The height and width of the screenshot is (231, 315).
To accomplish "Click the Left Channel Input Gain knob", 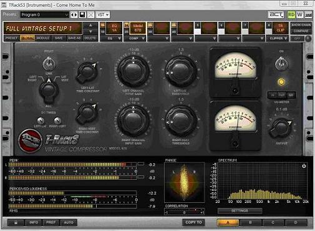I will pyautogui.click(x=133, y=71).
